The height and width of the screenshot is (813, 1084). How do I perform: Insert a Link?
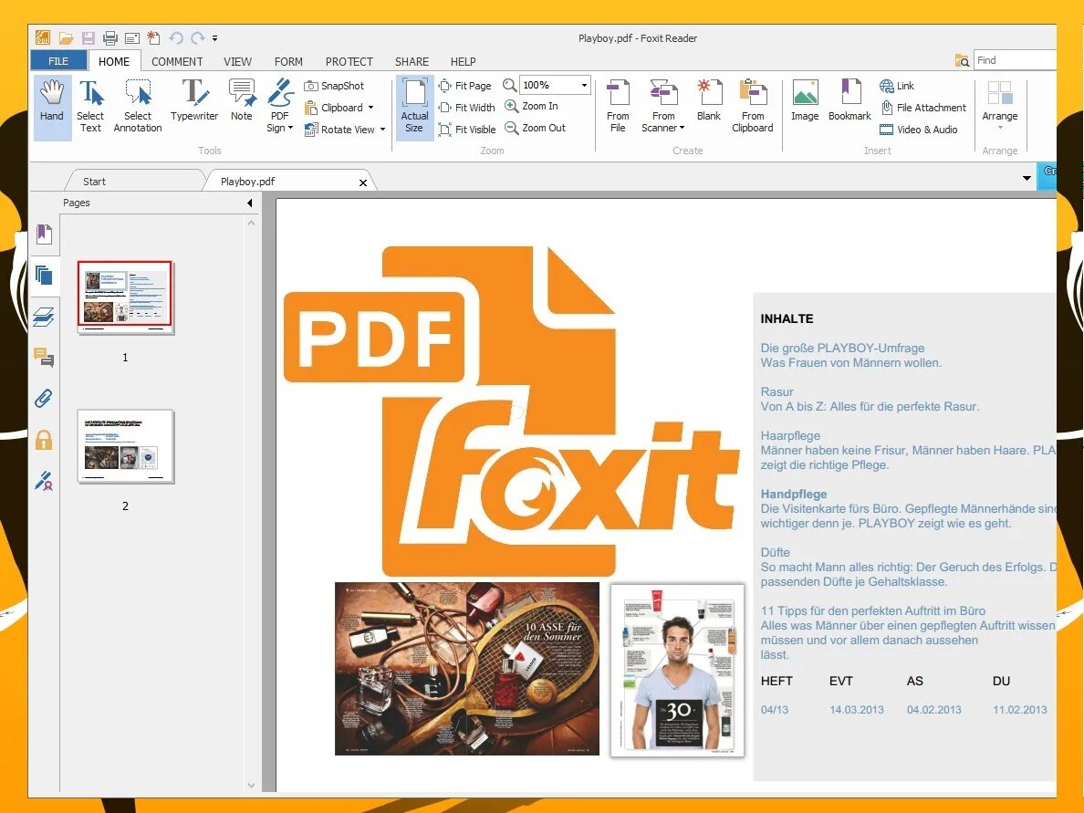tap(897, 86)
